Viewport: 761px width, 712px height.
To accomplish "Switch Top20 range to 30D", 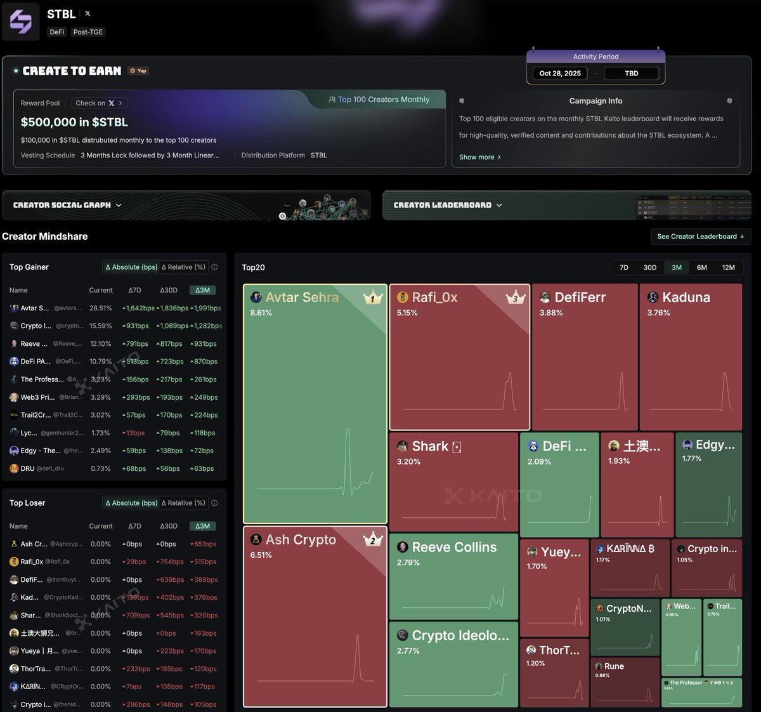I will point(650,268).
